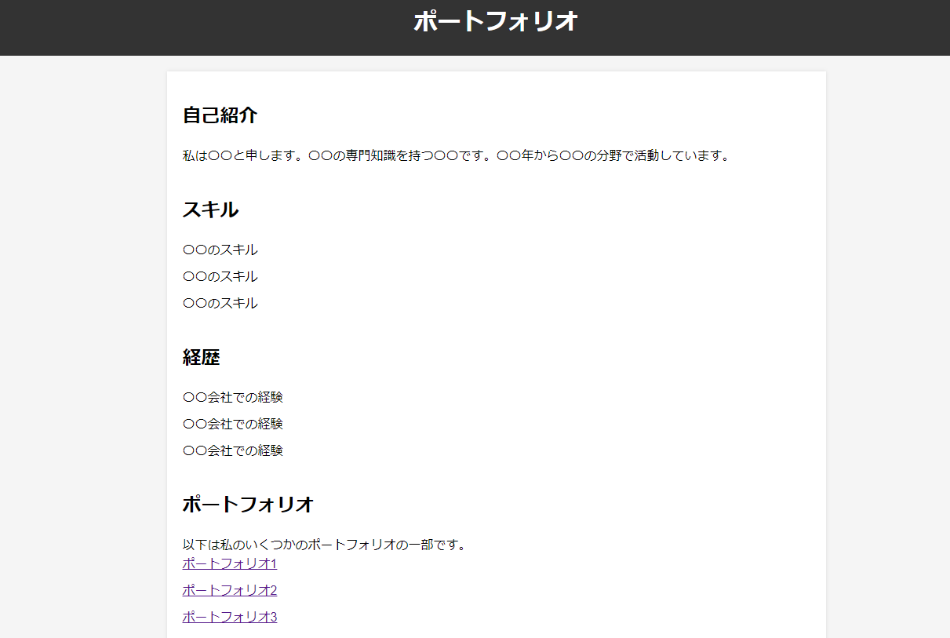This screenshot has width=950, height=638.
Task: Click the third ○○のスキル list item
Action: click(x=220, y=303)
